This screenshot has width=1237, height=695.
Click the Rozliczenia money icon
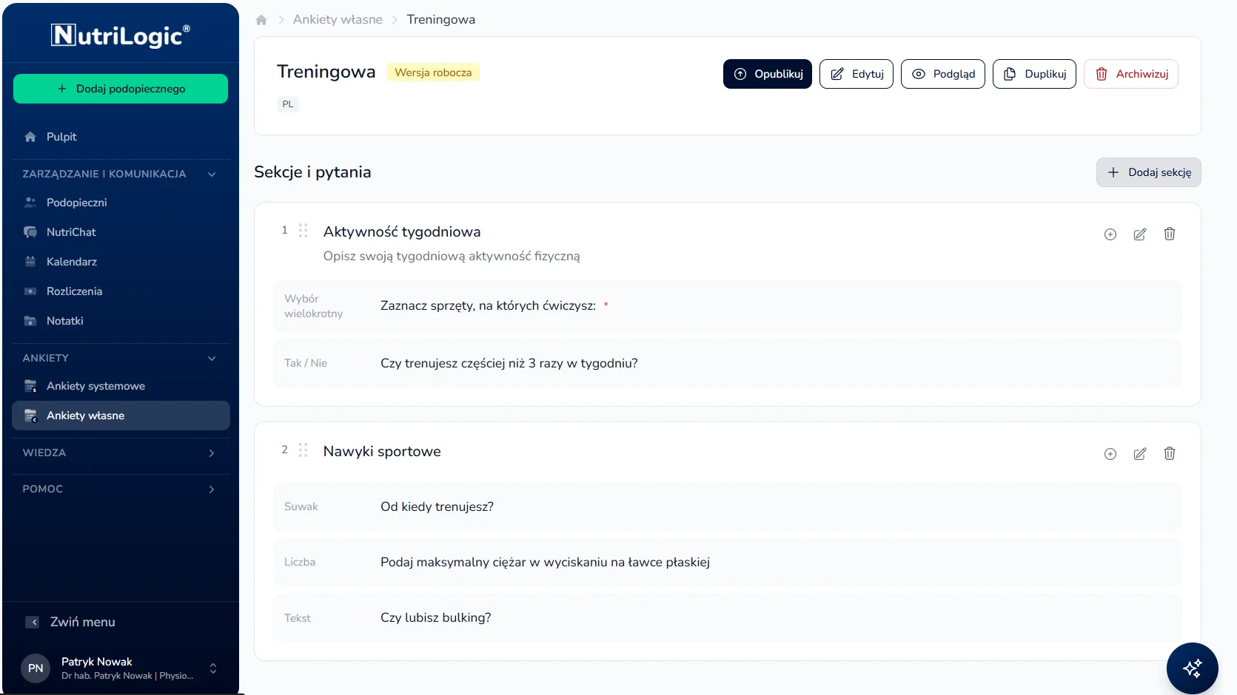point(30,291)
